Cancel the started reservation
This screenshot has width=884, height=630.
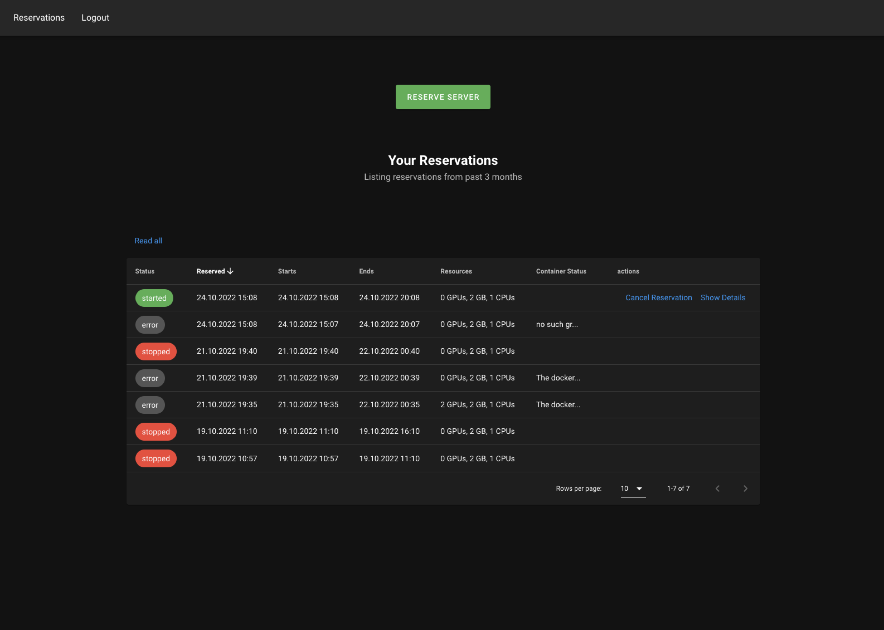click(659, 297)
